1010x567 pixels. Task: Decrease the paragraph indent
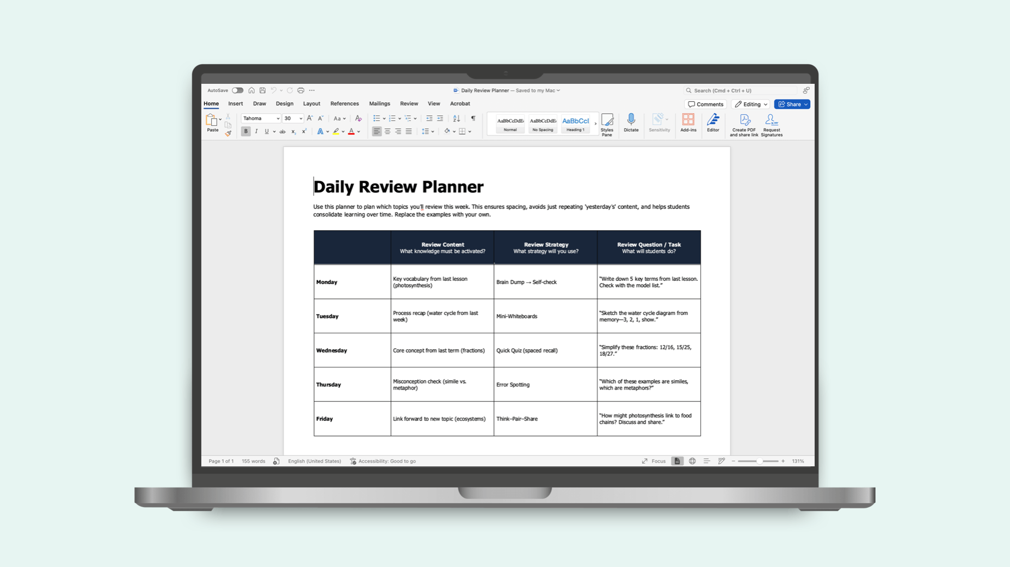[429, 118]
